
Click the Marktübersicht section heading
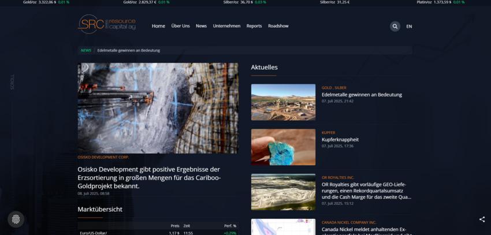click(100, 210)
